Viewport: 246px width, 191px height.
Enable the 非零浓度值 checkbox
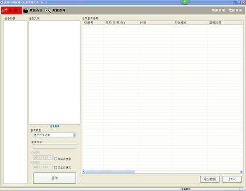pyautogui.click(x=56, y=159)
